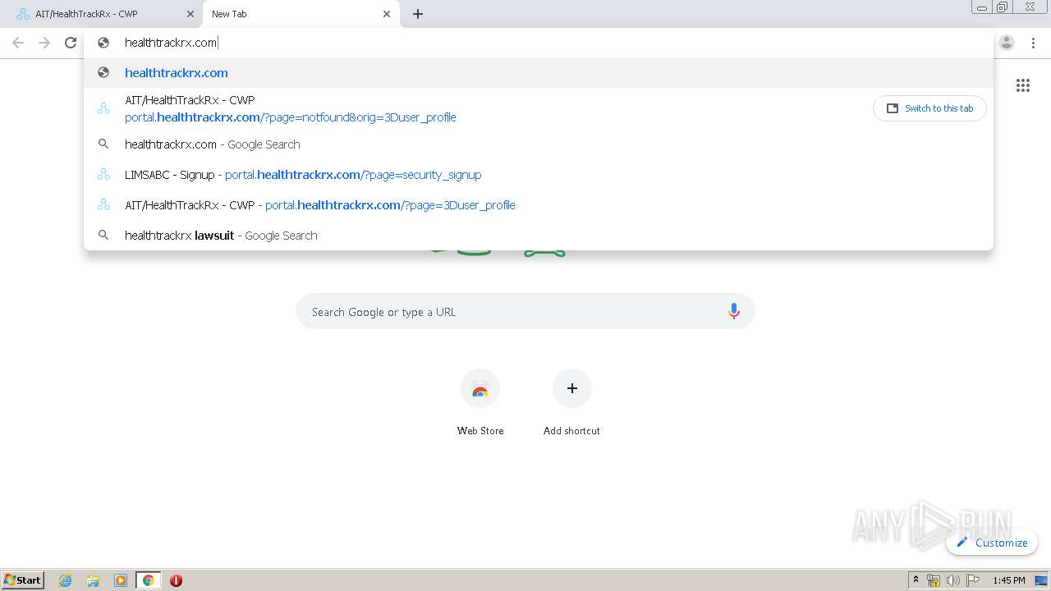Screen dimensions: 1051x591
Task: Open the Google apps grid
Action: coord(1023,85)
